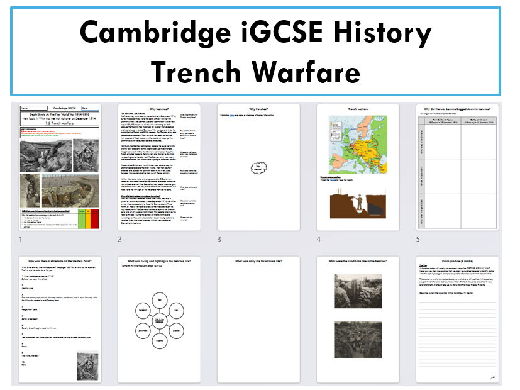Screen dimensions: 520x390
Task: Click the lower trench photo on conditions page
Action: [358, 340]
